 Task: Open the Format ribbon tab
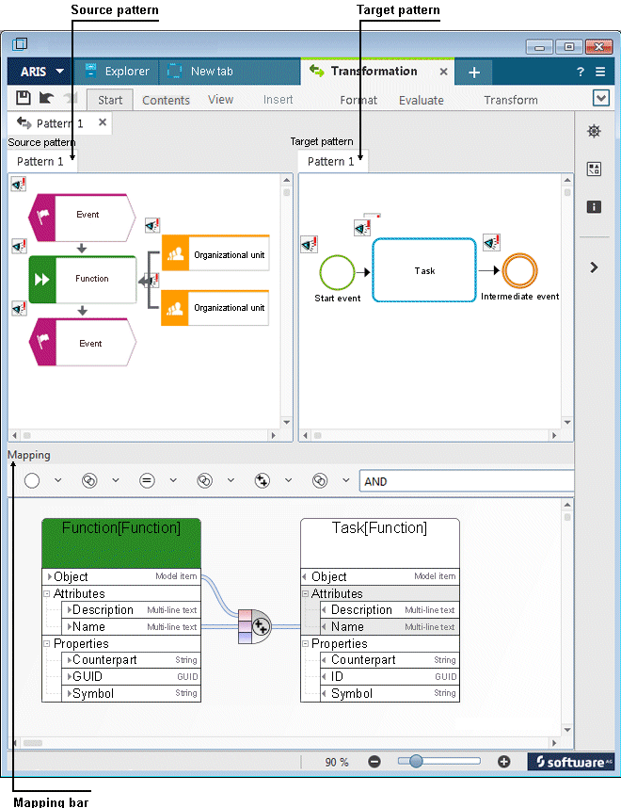click(358, 100)
